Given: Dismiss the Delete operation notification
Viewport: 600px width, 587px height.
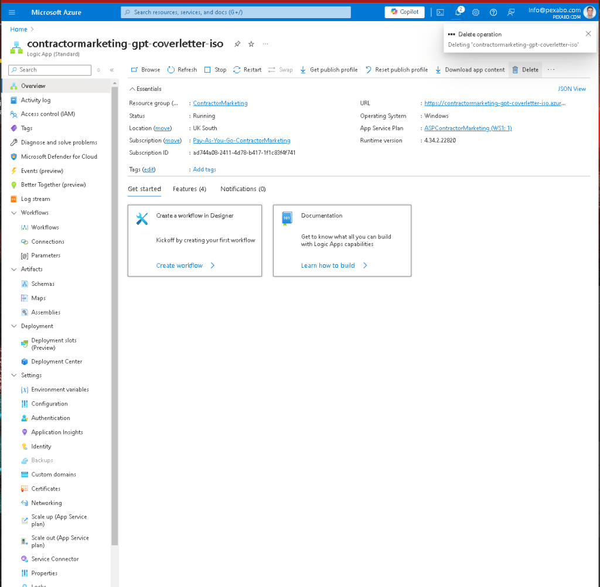Looking at the screenshot, I should 588,33.
